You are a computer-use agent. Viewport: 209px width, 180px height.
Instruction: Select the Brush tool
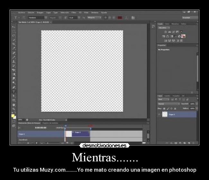point(14,57)
